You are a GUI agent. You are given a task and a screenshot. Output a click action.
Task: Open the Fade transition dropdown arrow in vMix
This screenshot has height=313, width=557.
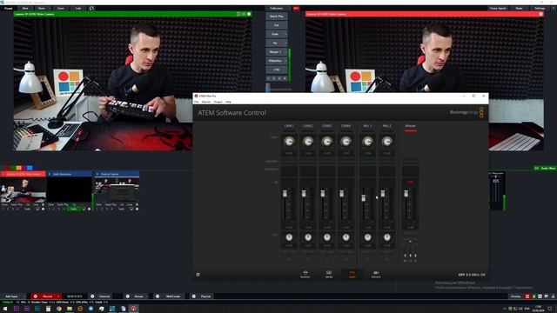(285, 34)
